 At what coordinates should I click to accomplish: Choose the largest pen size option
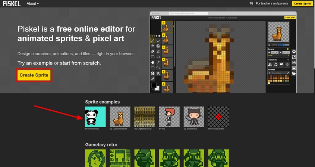(x=159, y=36)
